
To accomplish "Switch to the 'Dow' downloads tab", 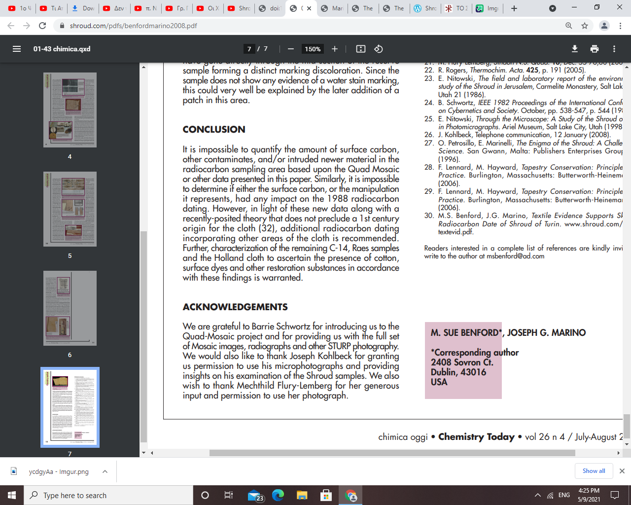I will (x=83, y=8).
